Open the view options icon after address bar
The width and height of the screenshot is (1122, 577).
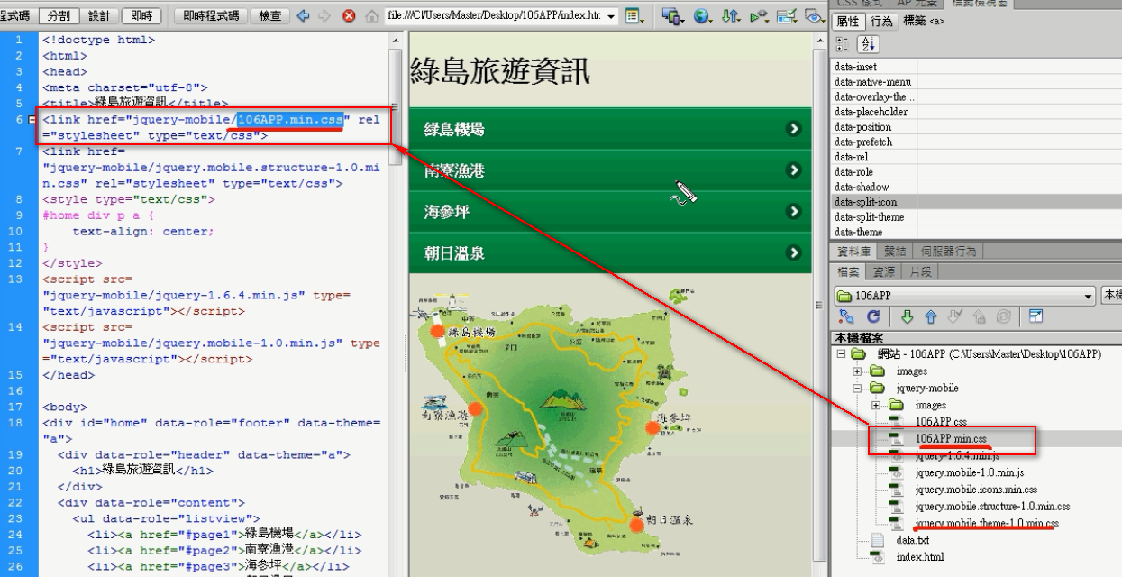[x=635, y=16]
